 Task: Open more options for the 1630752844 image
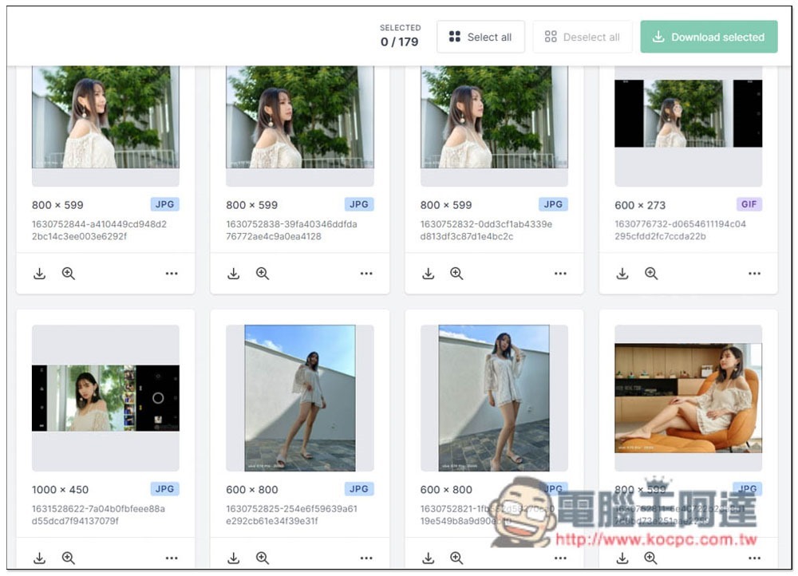tap(172, 274)
